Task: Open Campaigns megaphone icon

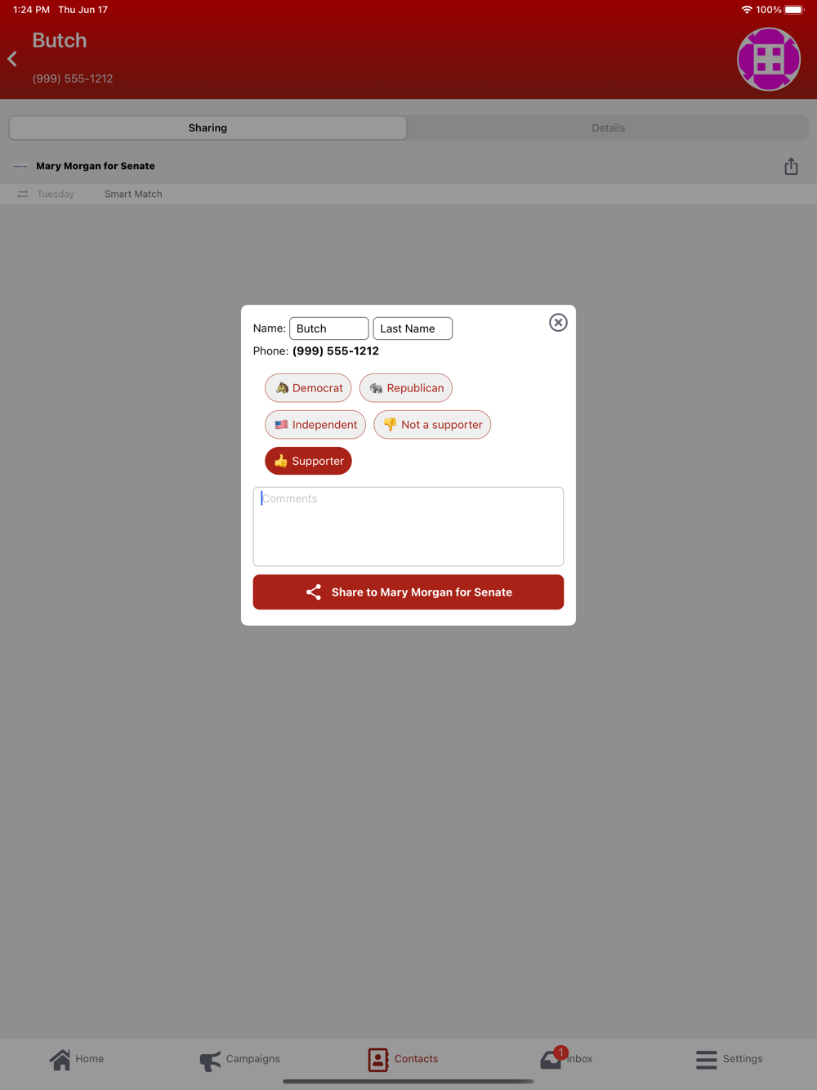Action: tap(210, 1060)
